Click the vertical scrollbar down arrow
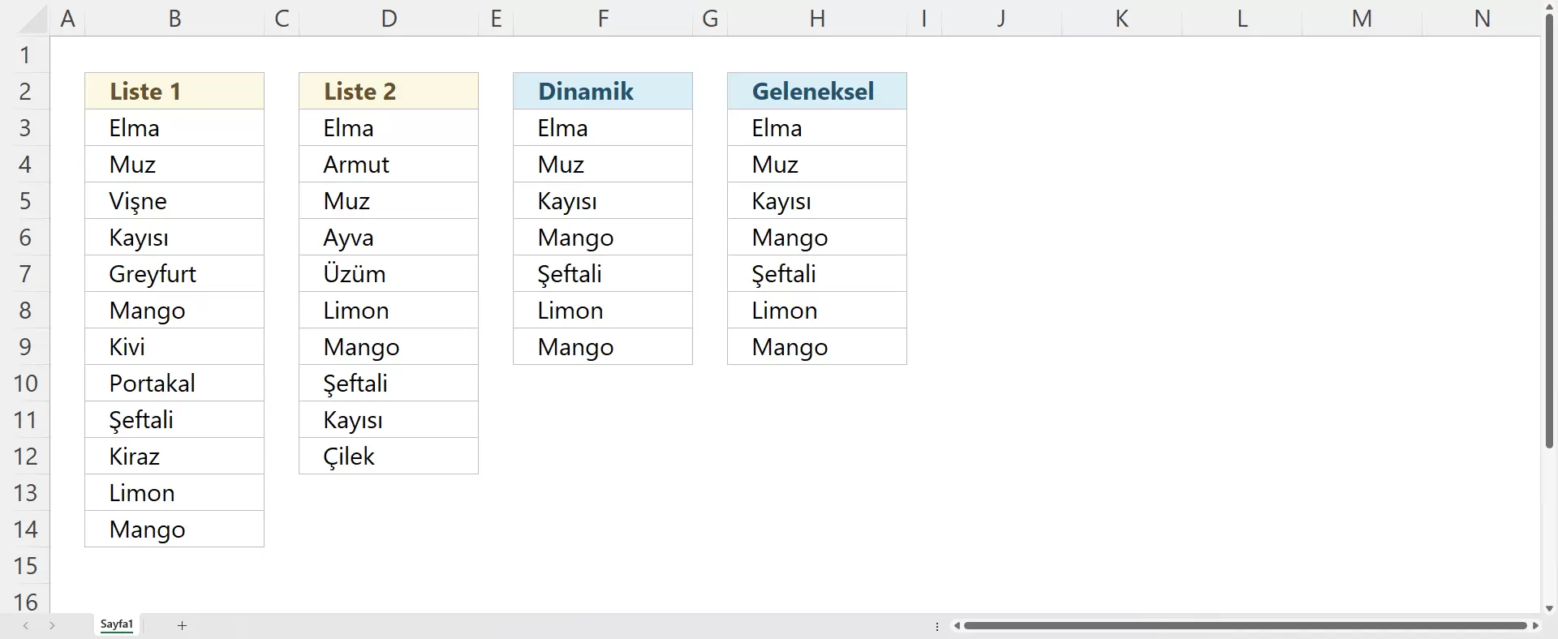This screenshot has width=1558, height=639. (x=1549, y=608)
